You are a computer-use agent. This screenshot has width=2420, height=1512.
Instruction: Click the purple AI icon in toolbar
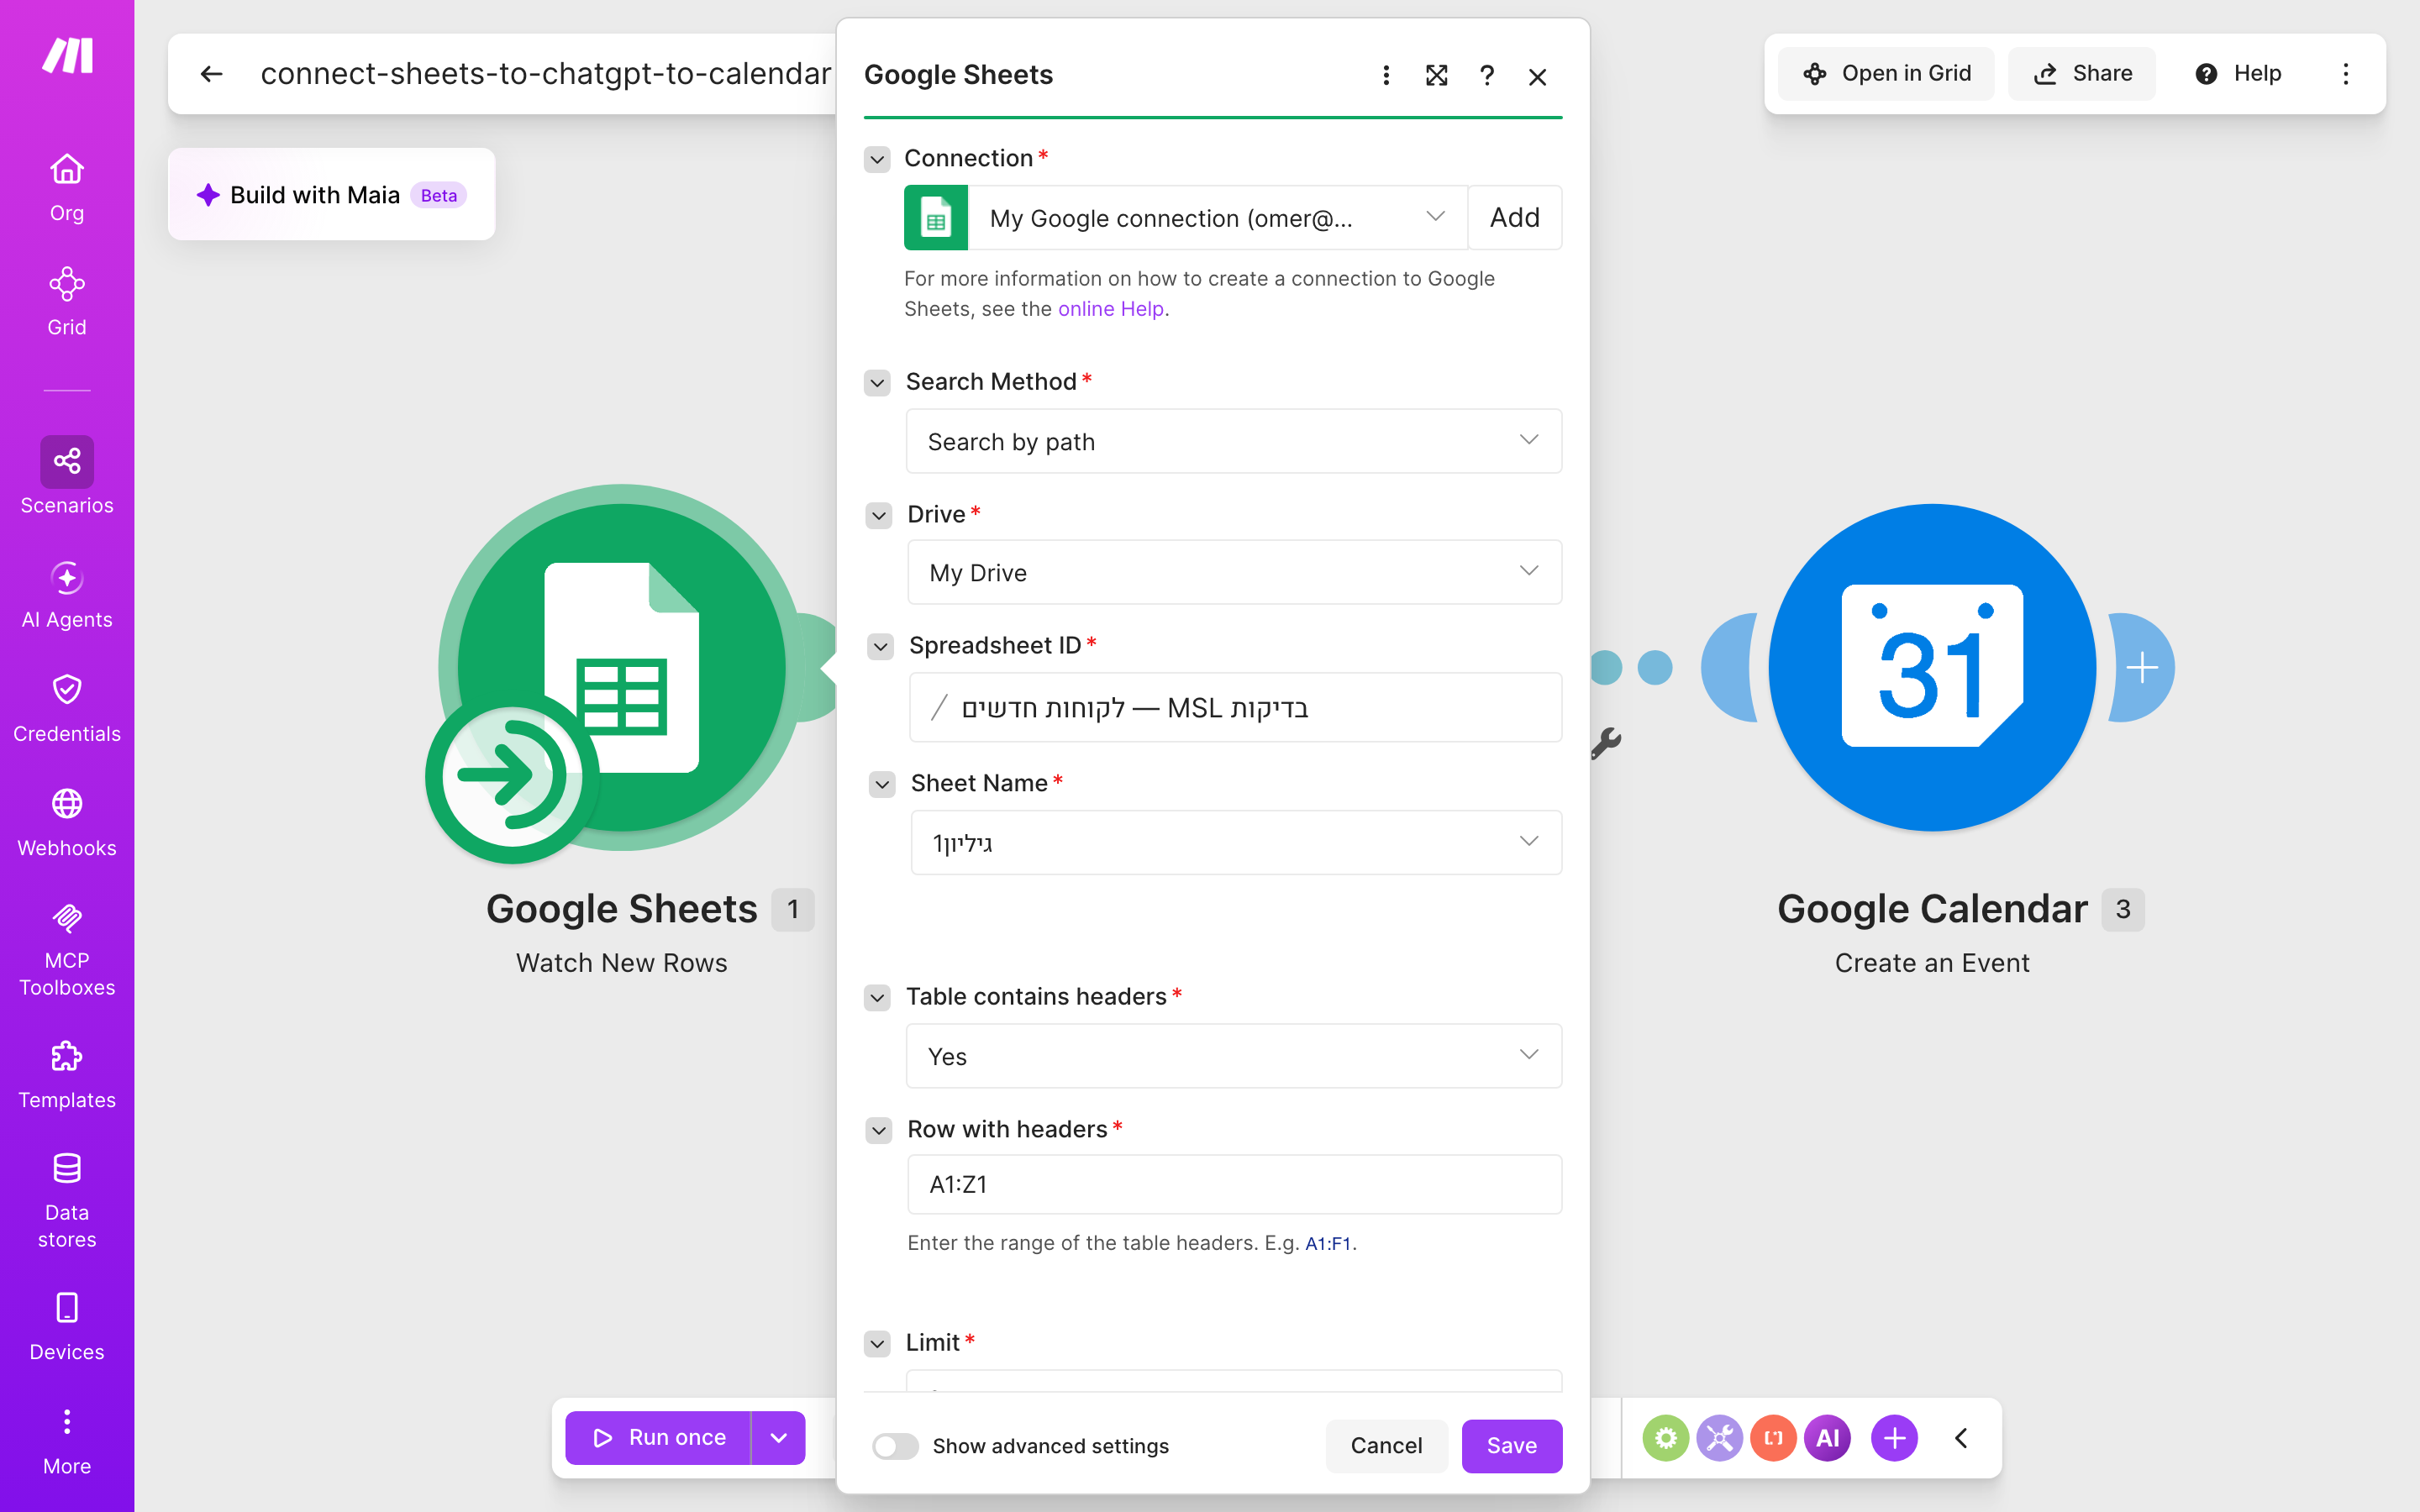pos(1827,1438)
